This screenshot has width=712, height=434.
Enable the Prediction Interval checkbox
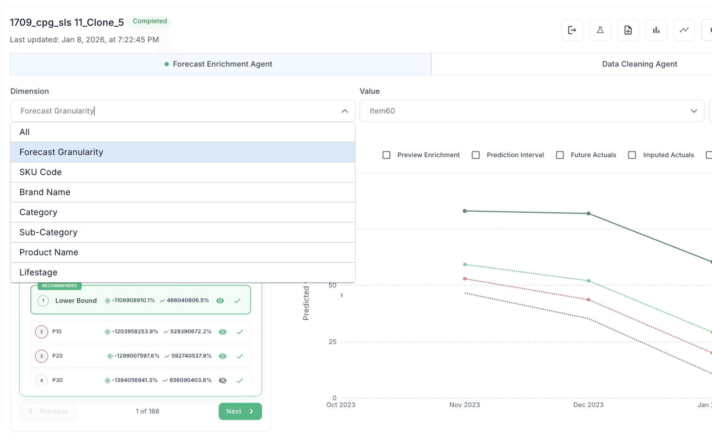(x=475, y=155)
